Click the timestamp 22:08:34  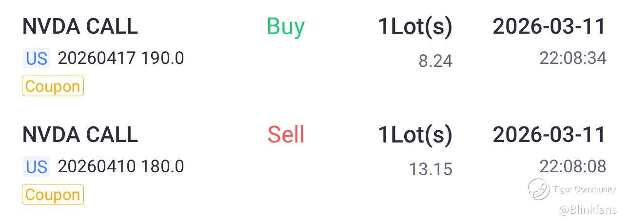(572, 59)
